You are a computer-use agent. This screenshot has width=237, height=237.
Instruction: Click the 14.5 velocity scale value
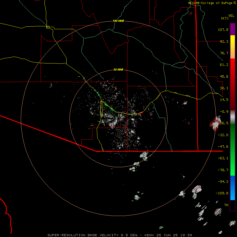224,100
